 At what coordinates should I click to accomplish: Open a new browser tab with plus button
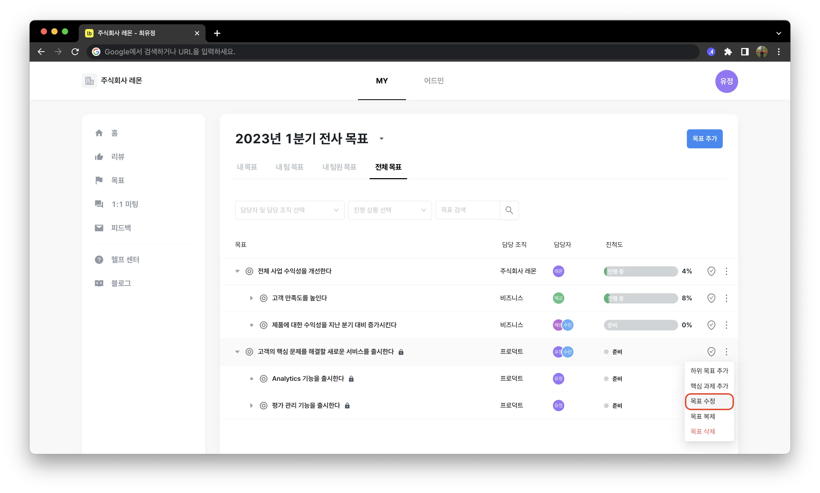pos(217,33)
